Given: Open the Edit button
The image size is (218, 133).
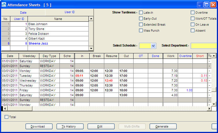Looking at the screenshot, I should pyautogui.click(x=101, y=126).
